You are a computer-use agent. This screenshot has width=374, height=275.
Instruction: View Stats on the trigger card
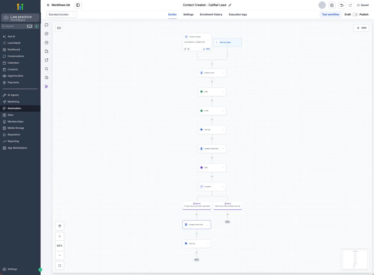(x=207, y=49)
